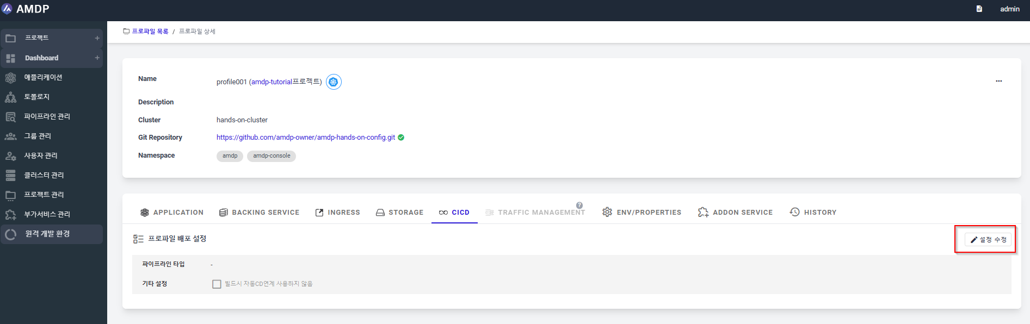Click the 프로파일 배포 설정 list icon

coord(138,239)
